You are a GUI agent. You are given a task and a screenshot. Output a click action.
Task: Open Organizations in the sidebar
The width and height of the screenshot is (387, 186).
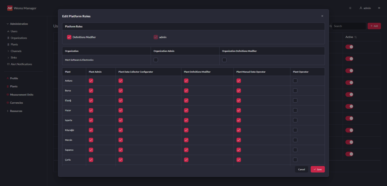tap(19, 38)
